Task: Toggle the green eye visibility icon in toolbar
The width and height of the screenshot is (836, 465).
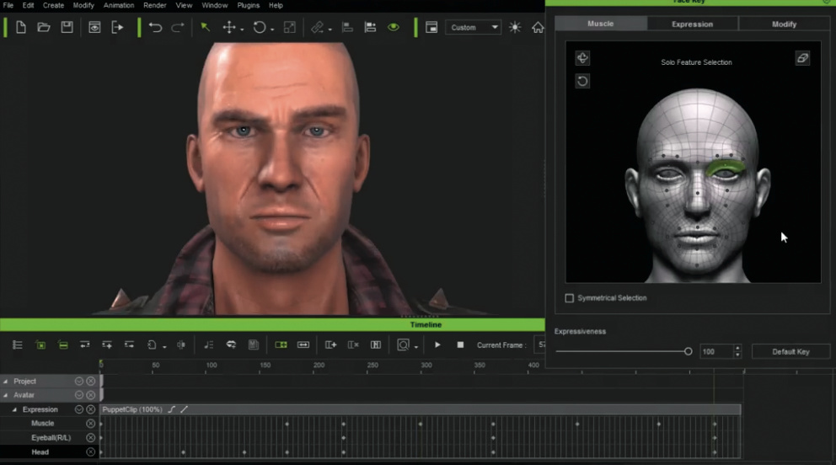Action: pyautogui.click(x=393, y=28)
